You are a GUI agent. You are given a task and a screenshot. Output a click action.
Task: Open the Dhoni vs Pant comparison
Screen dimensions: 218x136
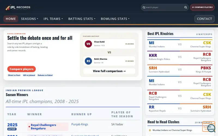tap(14, 75)
